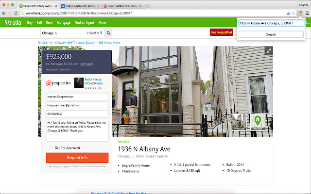Image resolution: width=311 pixels, height=194 pixels.
Task: Open Privacy Policy link
Action: 99,166
